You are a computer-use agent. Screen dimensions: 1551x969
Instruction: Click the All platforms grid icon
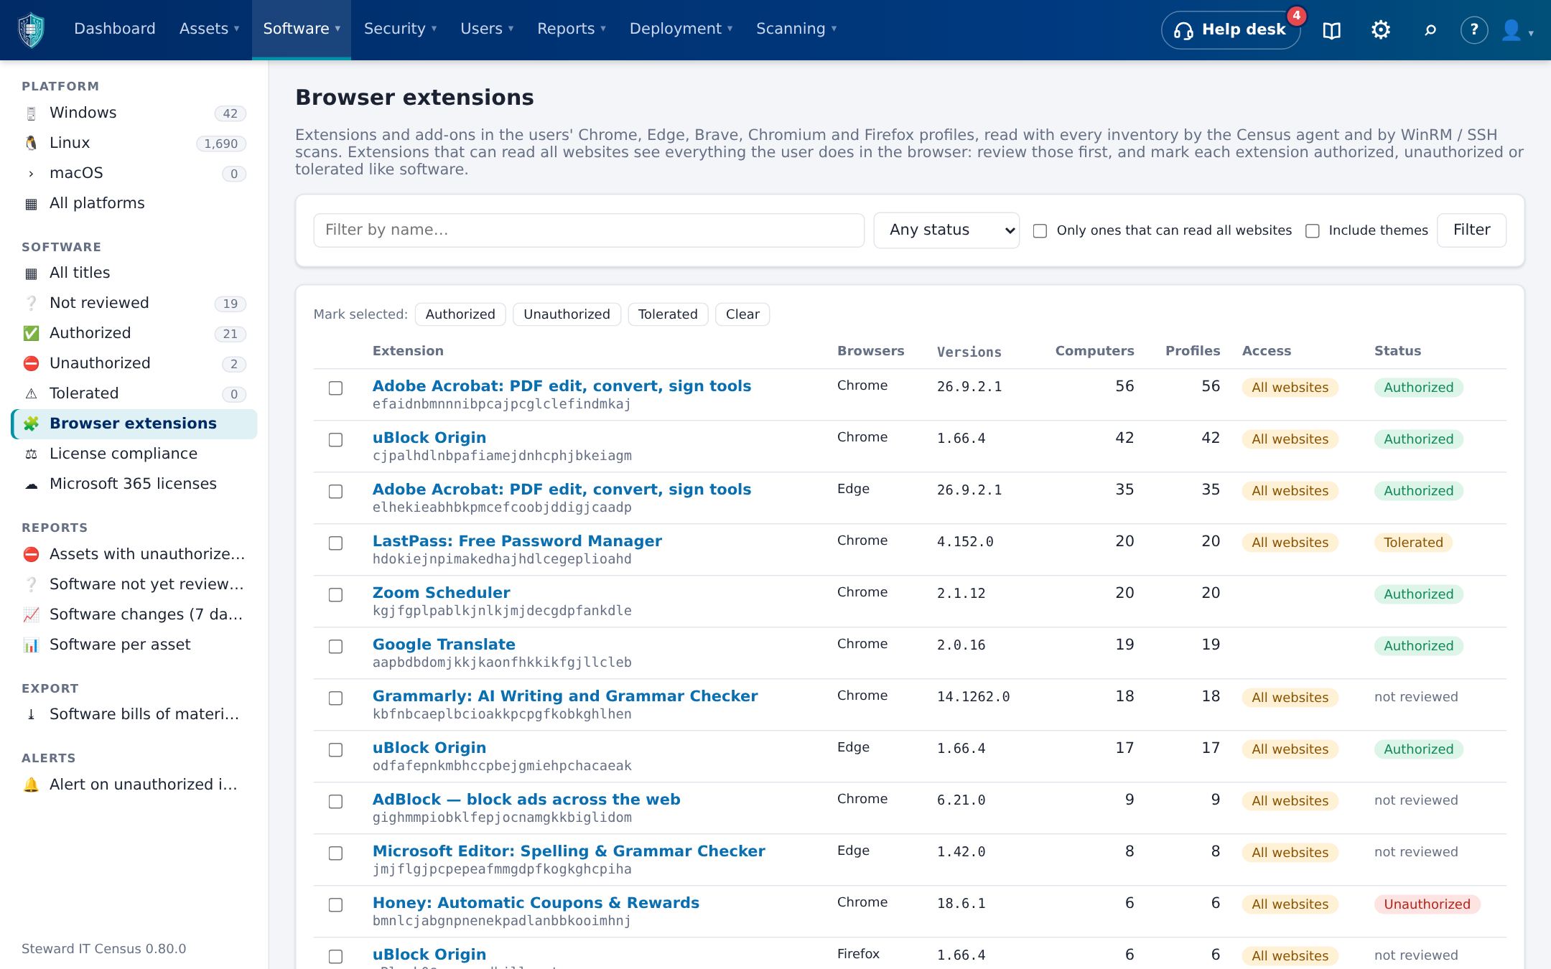pos(31,204)
